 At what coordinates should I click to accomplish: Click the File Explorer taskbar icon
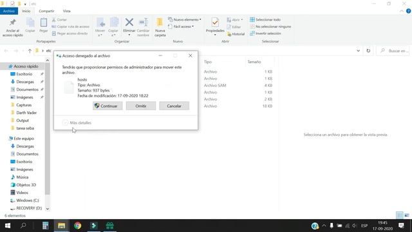pyautogui.click(x=62, y=226)
